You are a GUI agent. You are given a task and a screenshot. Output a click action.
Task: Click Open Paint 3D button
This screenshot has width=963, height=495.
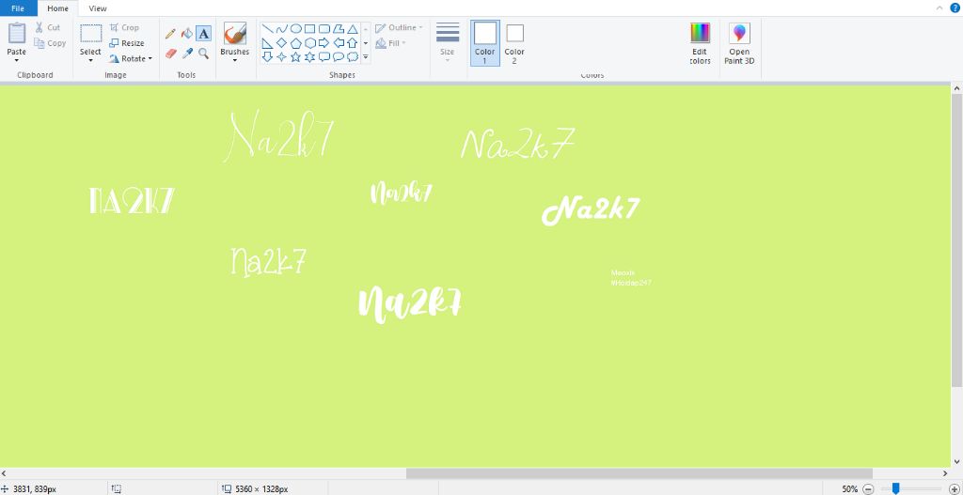[x=739, y=43]
